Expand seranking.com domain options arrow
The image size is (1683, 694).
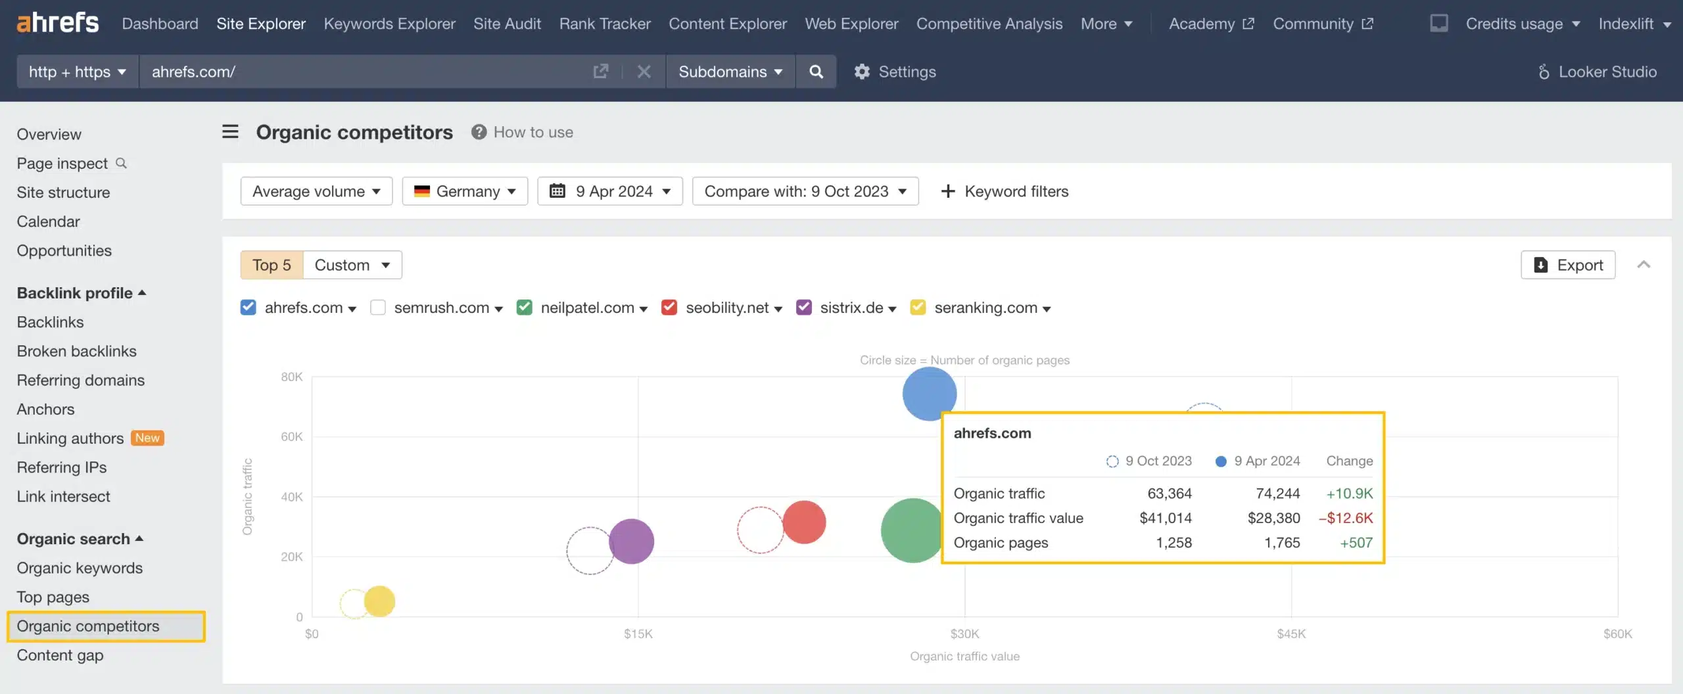coord(1047,309)
